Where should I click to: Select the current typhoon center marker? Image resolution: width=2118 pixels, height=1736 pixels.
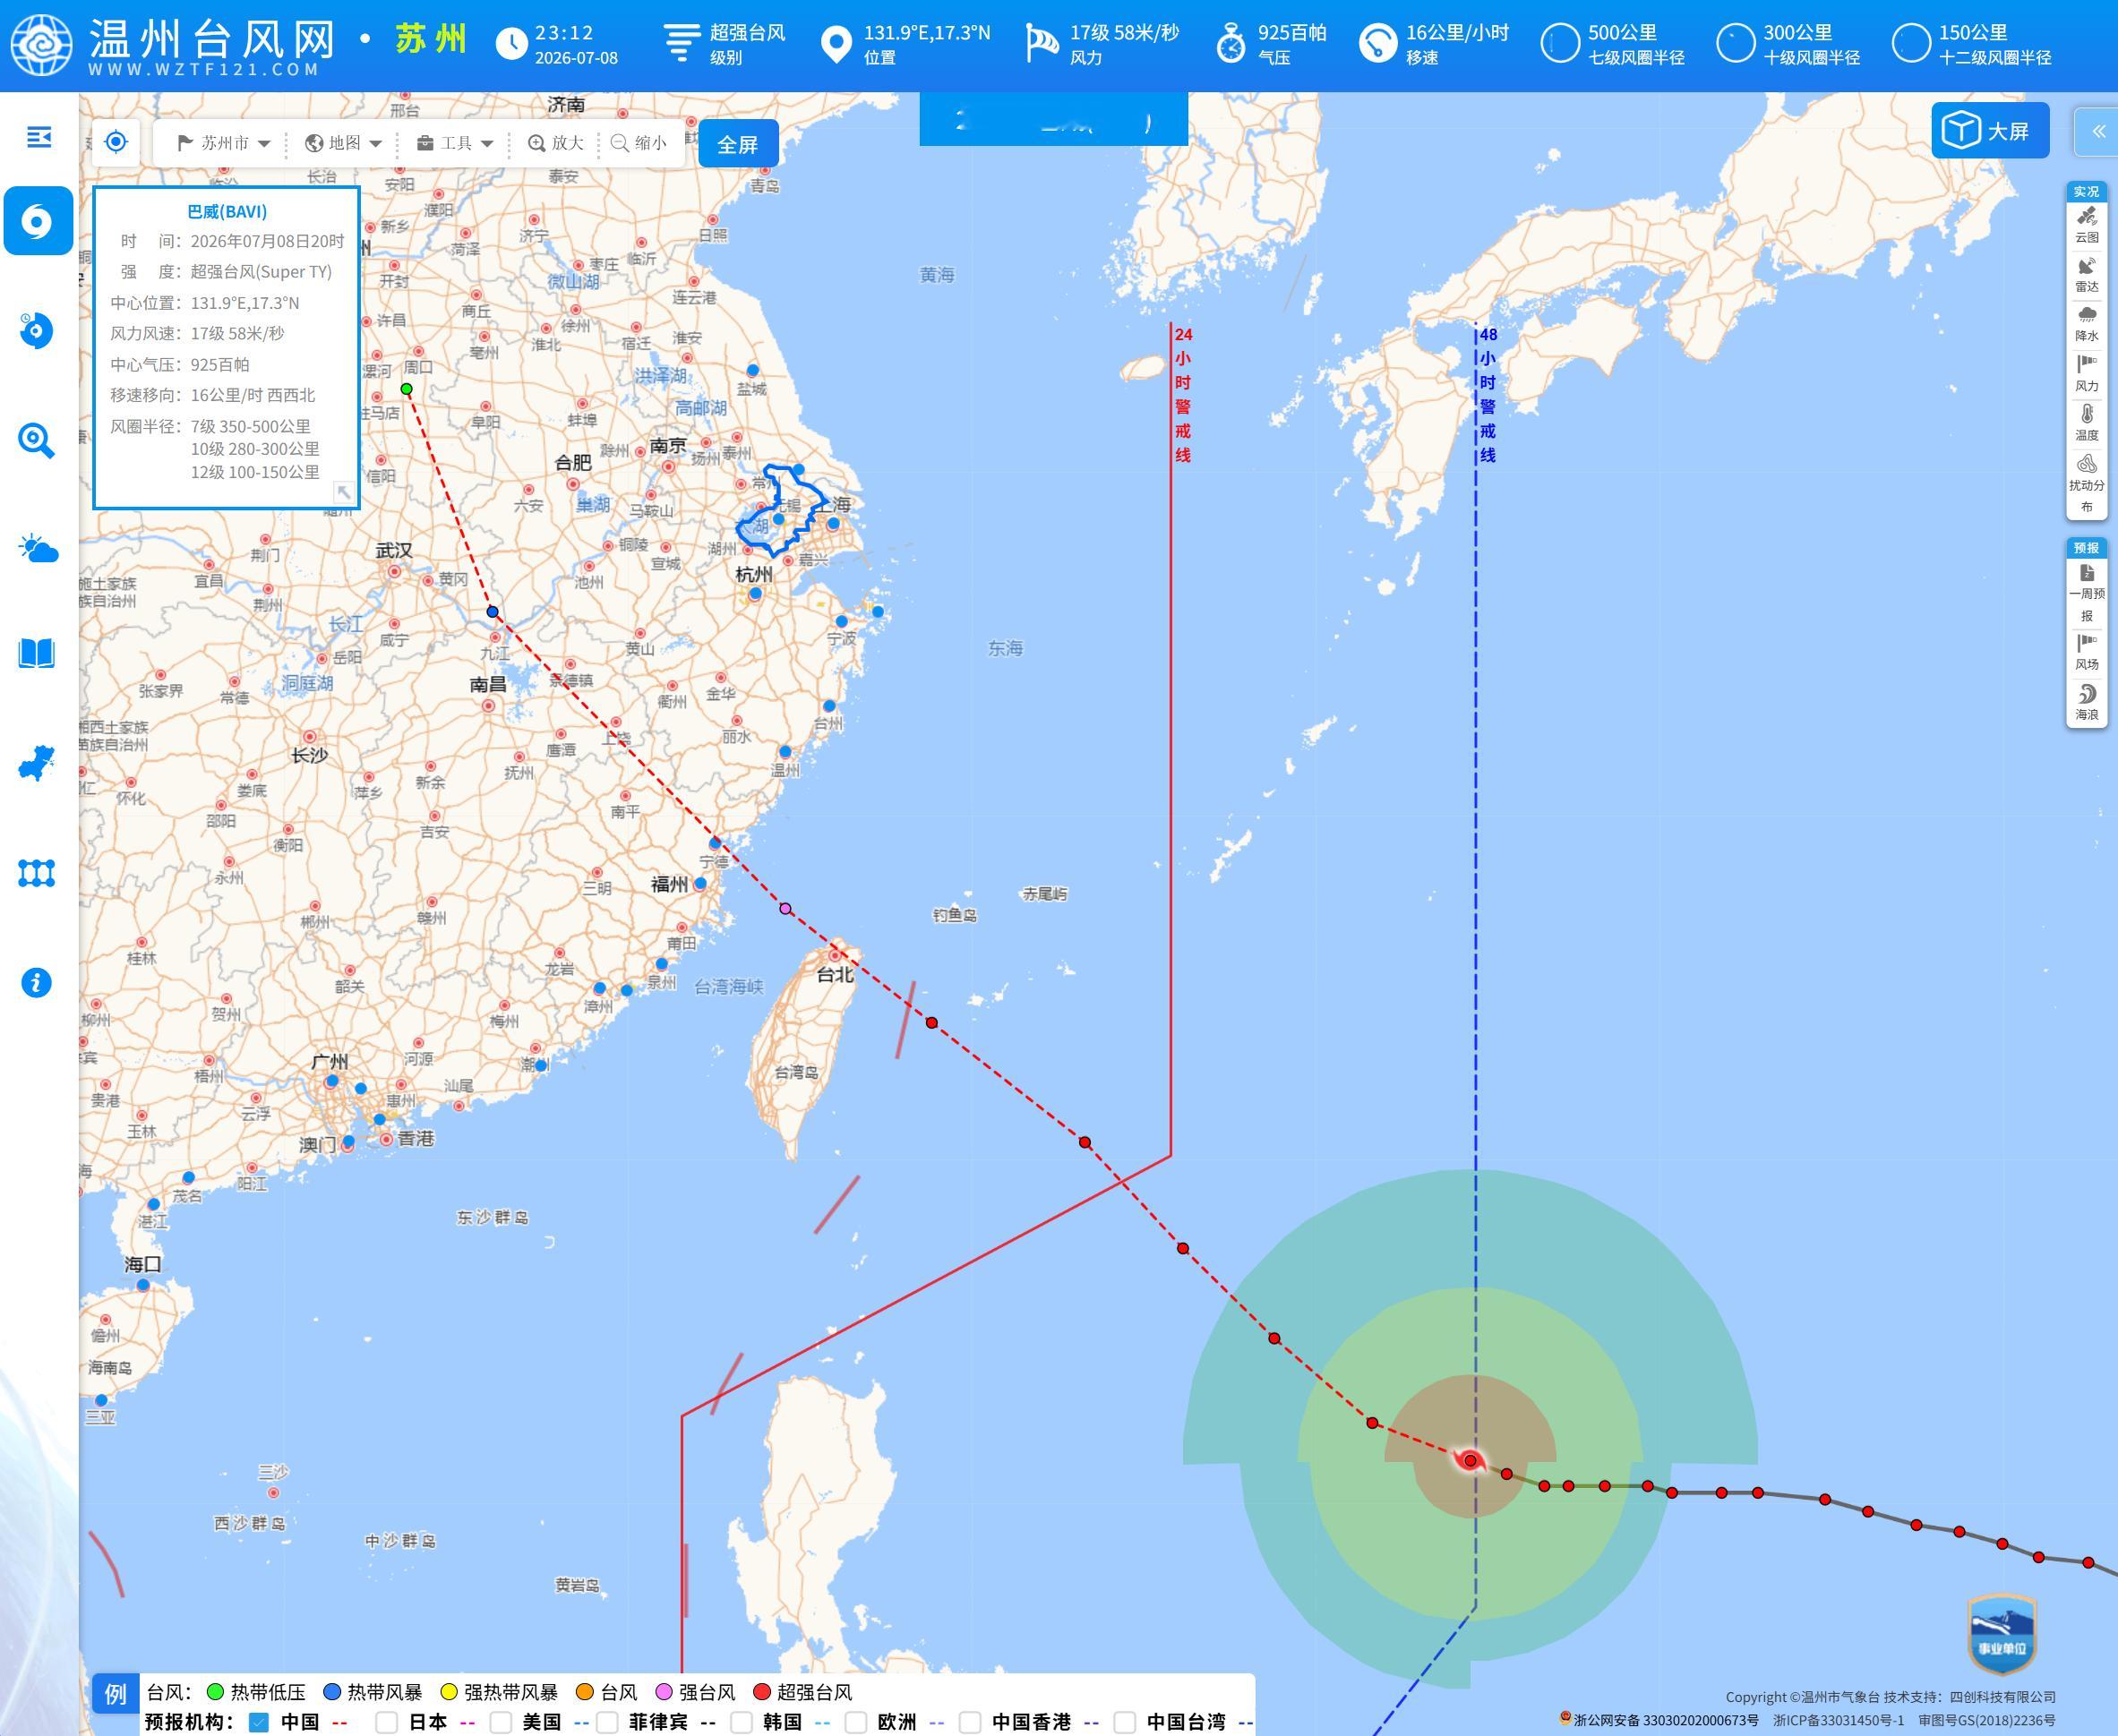pos(1470,1461)
